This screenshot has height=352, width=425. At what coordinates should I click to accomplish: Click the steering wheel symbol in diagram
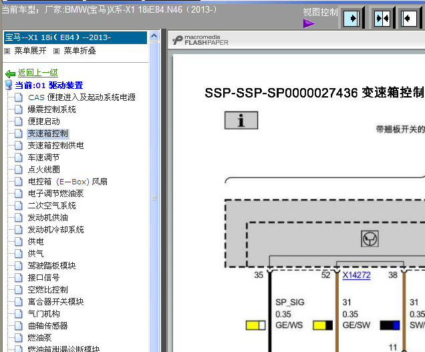[370, 239]
